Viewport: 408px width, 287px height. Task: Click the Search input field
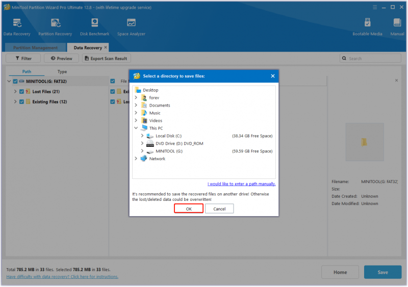click(x=370, y=58)
